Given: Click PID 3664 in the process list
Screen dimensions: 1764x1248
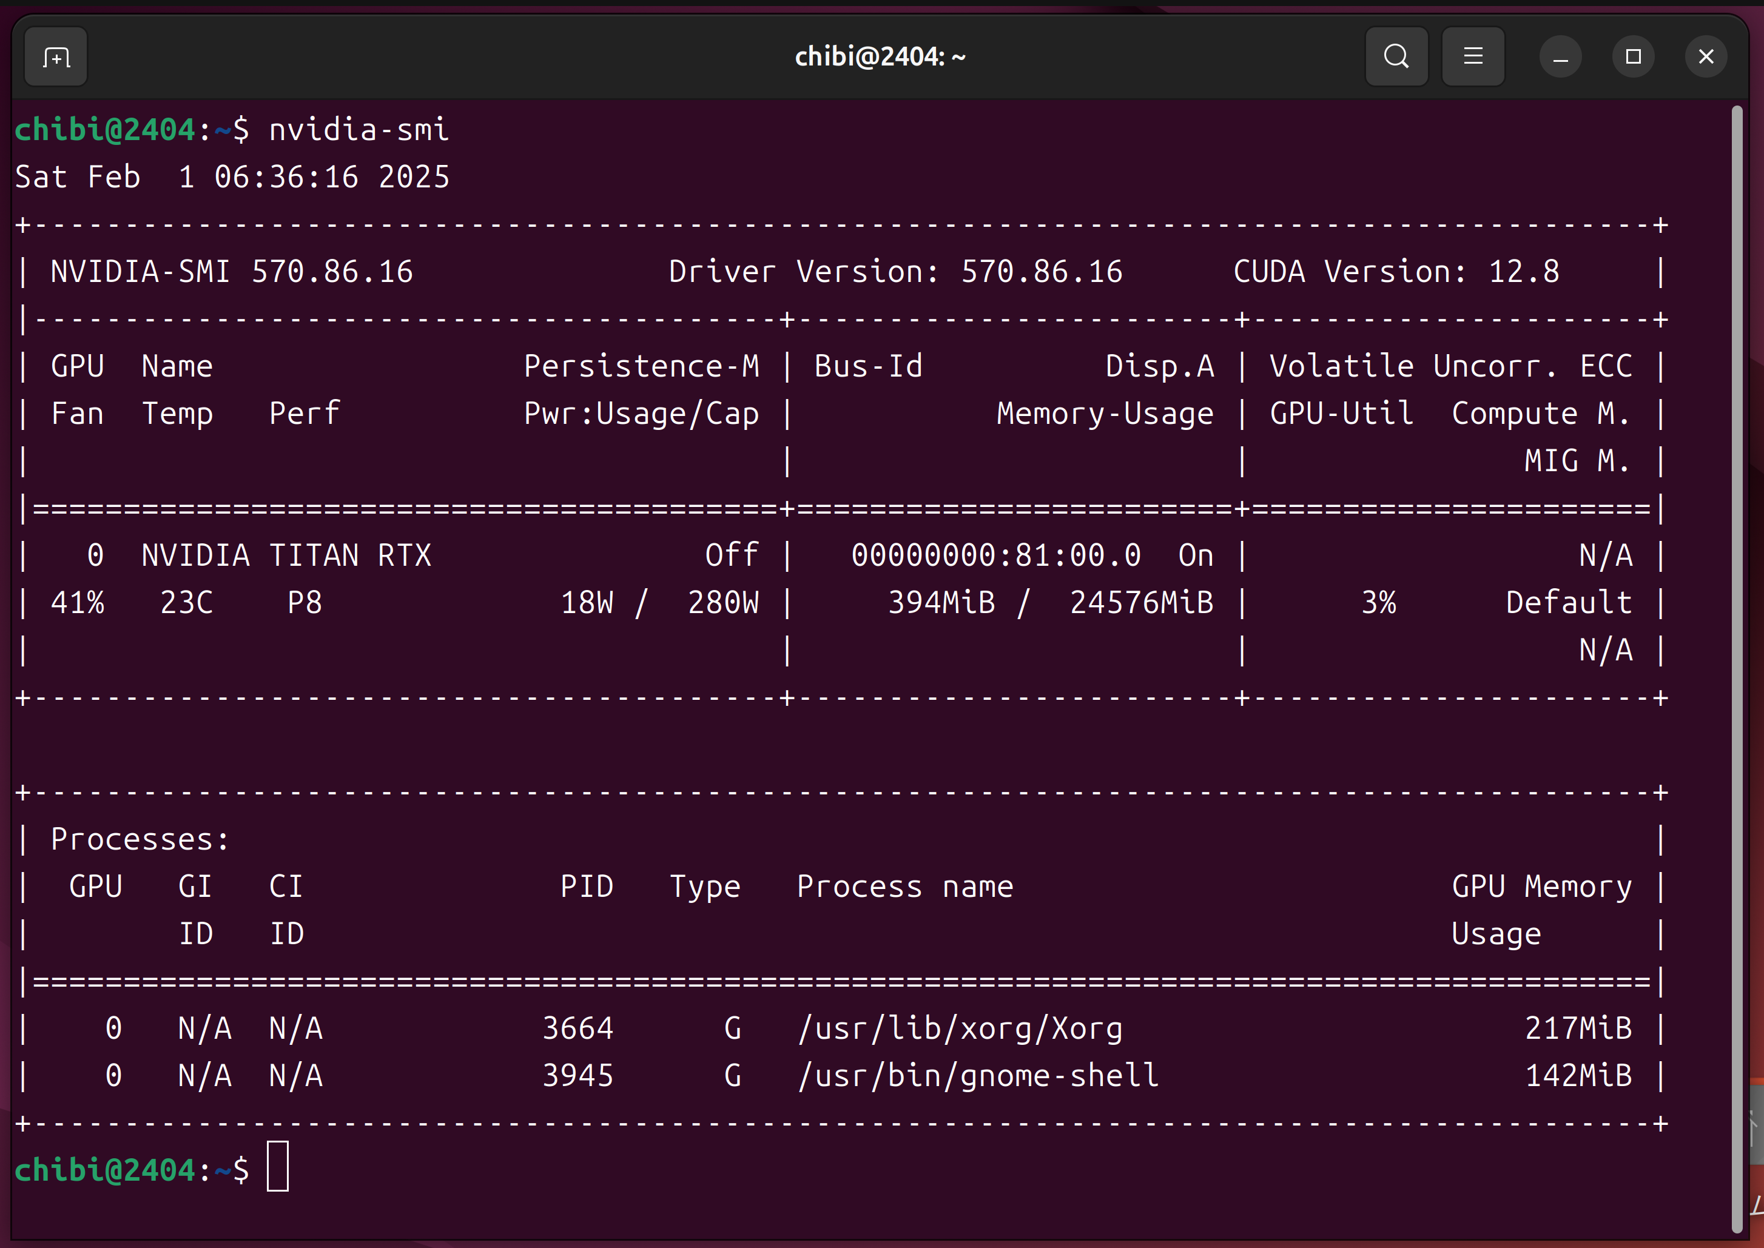Looking at the screenshot, I should click(577, 1028).
